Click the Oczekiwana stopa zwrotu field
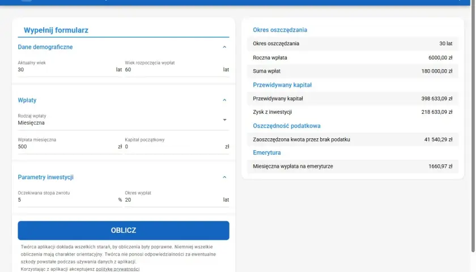The height and width of the screenshot is (272, 476). 70,199
